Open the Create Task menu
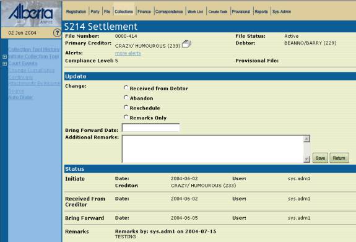Screen dimensions: 356x242 click(218, 12)
